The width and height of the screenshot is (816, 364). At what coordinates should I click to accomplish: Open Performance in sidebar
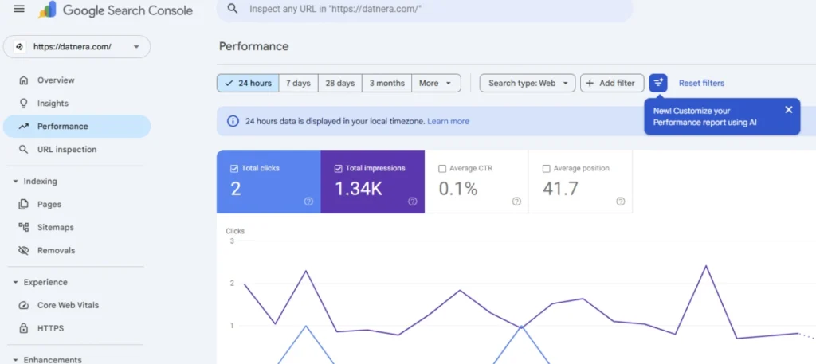click(x=77, y=127)
